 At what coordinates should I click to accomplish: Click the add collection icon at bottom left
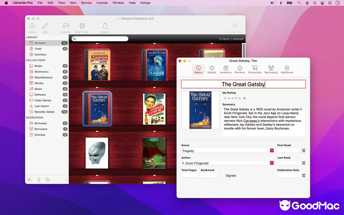pos(30,180)
